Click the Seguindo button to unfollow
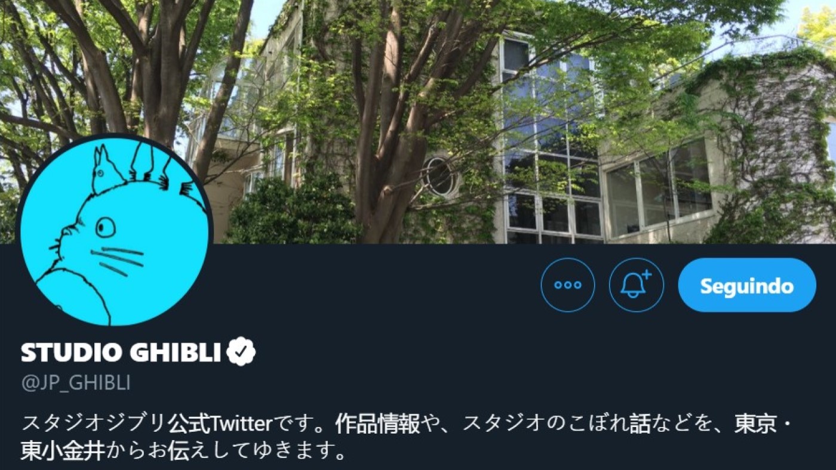The image size is (836, 470). coord(747,285)
